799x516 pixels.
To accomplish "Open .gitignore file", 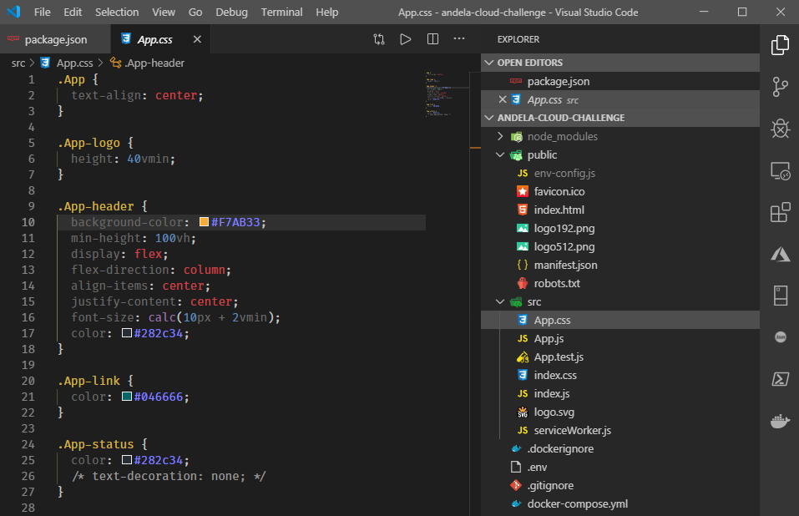I will pos(620,485).
